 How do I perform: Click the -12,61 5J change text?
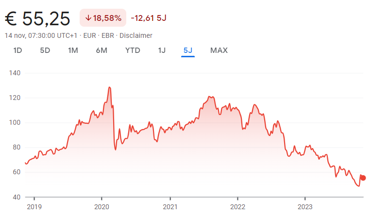click(149, 18)
